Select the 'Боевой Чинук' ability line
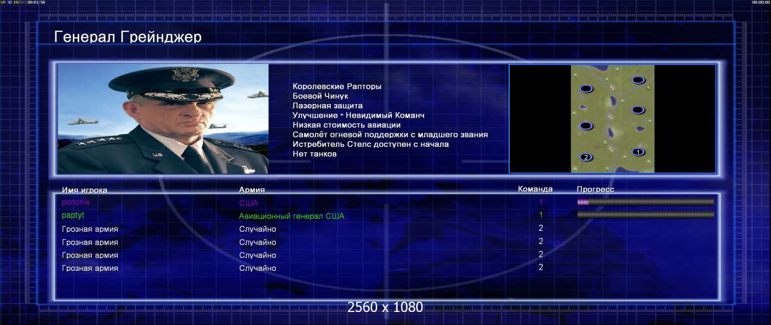 click(320, 96)
